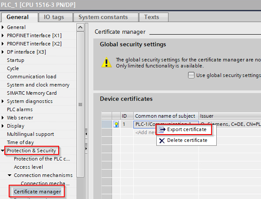Select Certificate manager in tree
The image size is (261, 199).
point(37,192)
